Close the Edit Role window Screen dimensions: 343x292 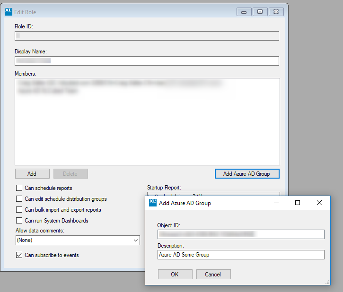pos(277,12)
